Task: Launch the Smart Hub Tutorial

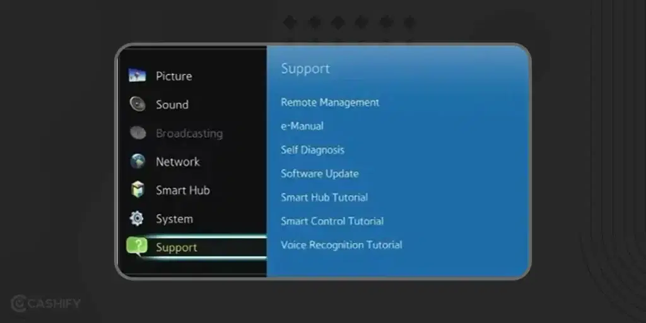Action: [324, 197]
